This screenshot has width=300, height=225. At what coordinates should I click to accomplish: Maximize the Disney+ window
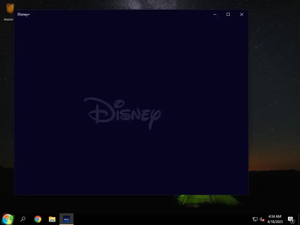[x=228, y=14]
